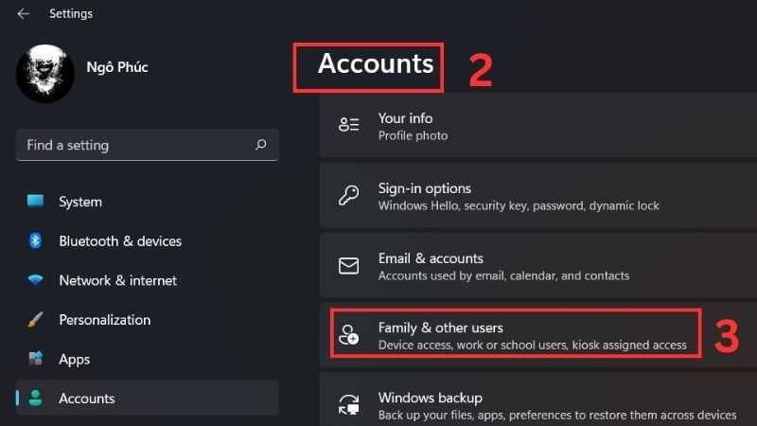This screenshot has width=757, height=426.
Task: Open Your info profile settings
Action: pyautogui.click(x=538, y=126)
